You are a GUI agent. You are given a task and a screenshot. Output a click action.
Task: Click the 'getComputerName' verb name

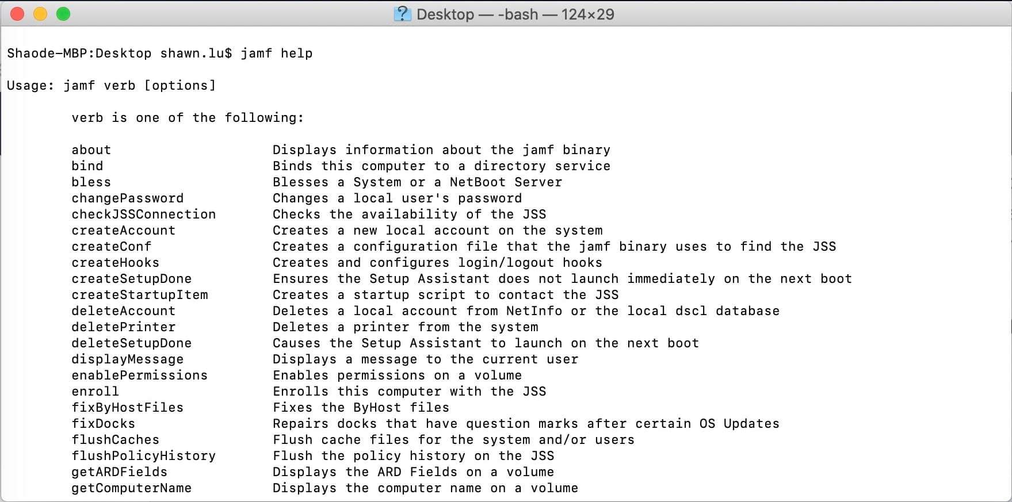[x=131, y=488]
